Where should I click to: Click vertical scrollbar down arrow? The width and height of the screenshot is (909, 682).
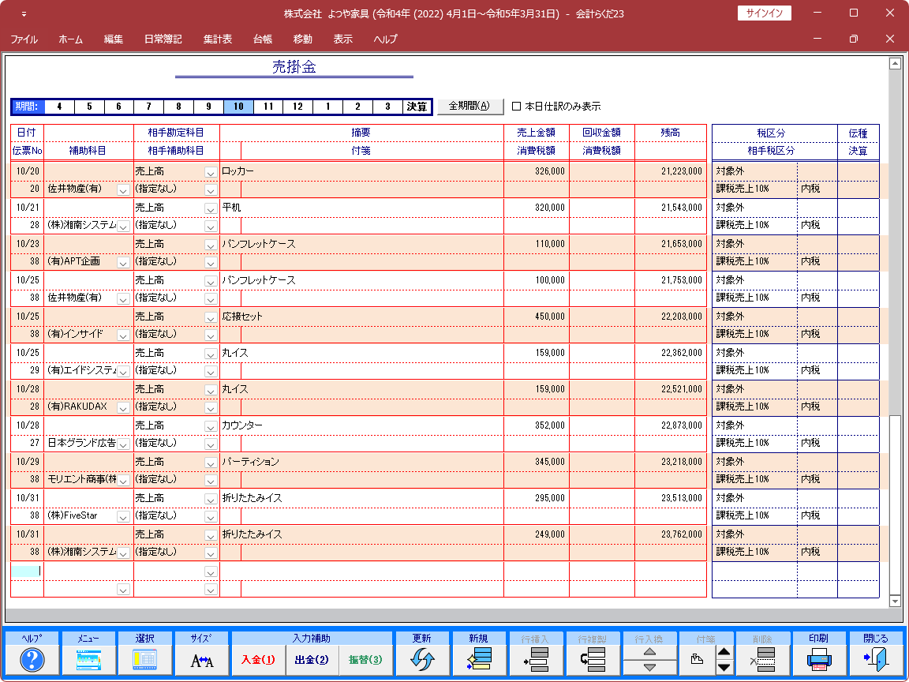pos(895,602)
